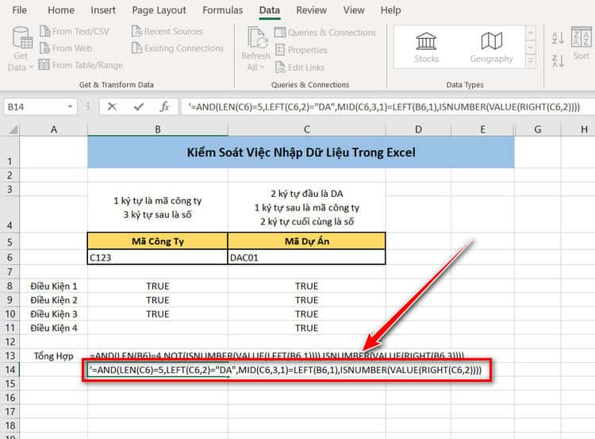Select the "Điều Kiện 2" label cell
This screenshot has width=595, height=439.
click(x=53, y=300)
